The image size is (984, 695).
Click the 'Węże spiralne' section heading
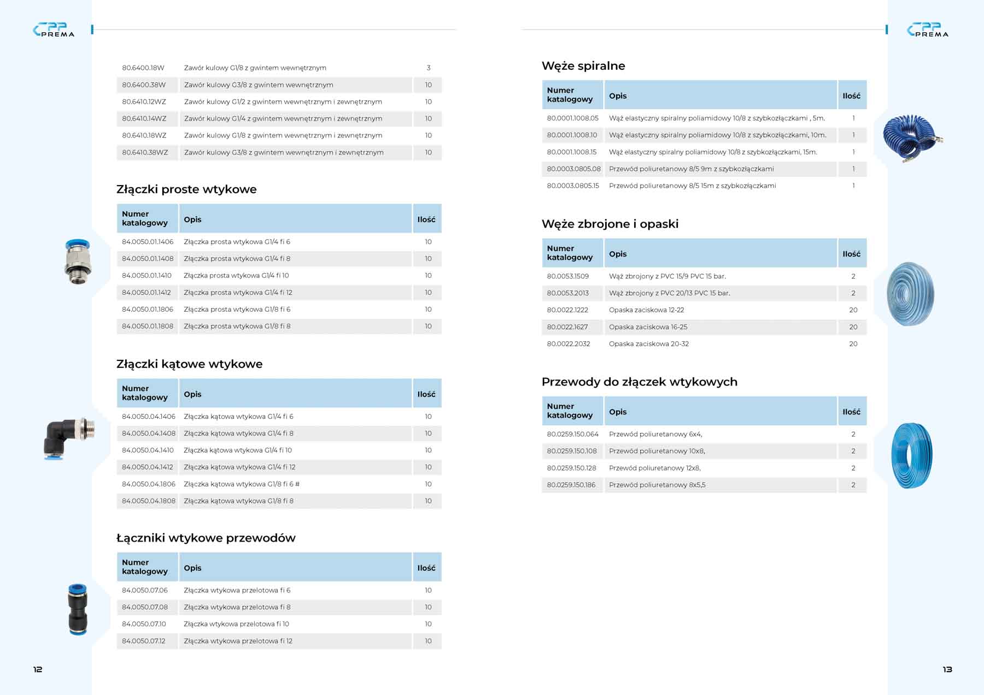tap(583, 66)
